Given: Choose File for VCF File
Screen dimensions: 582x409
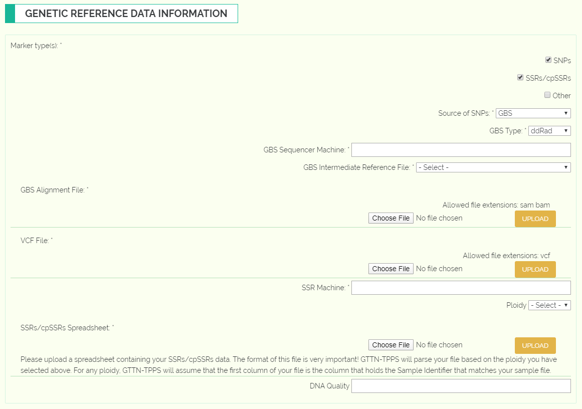Looking at the screenshot, I should 391,269.
